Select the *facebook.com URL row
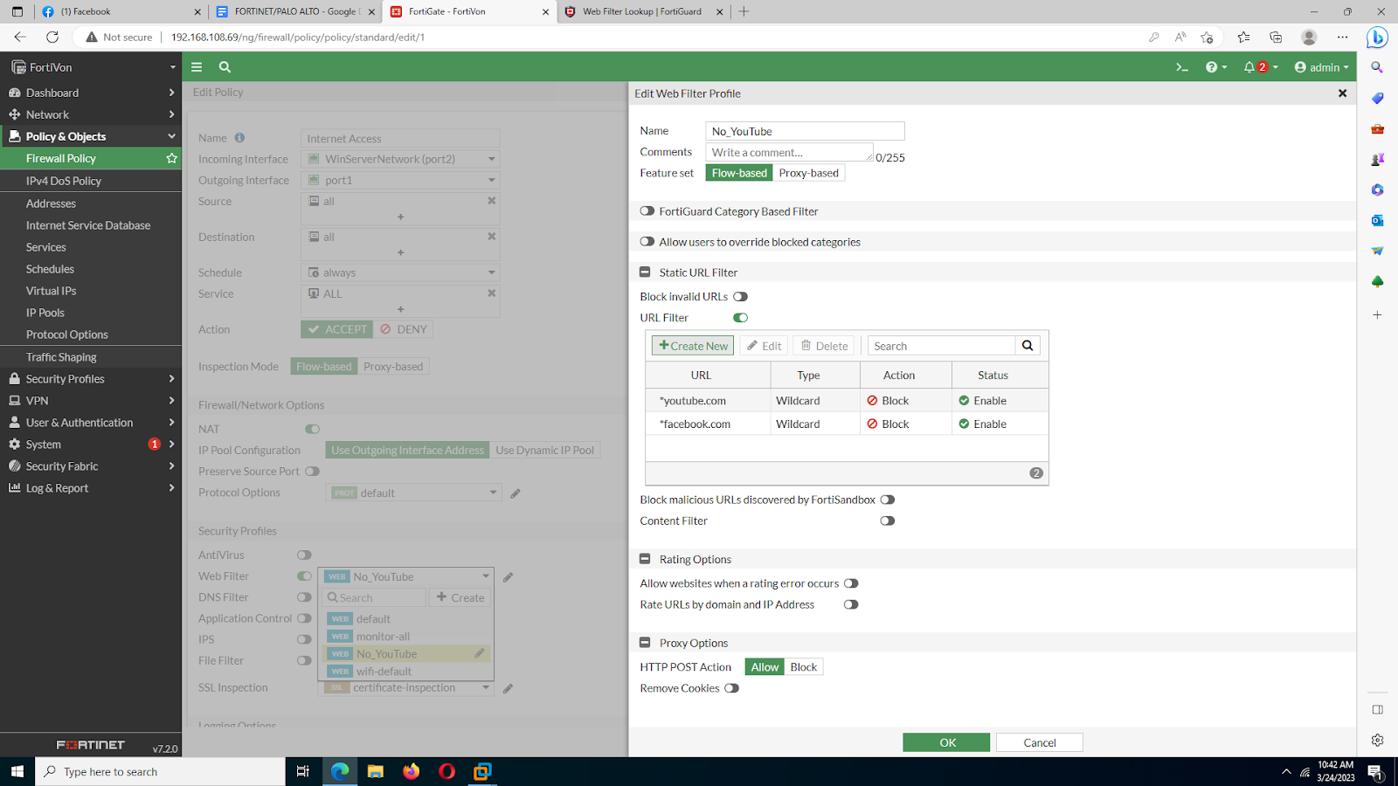 tap(847, 424)
